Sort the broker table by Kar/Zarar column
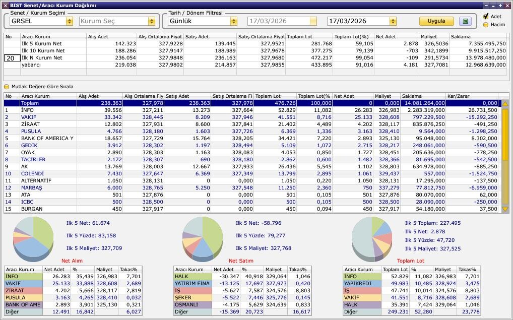 (x=471, y=96)
